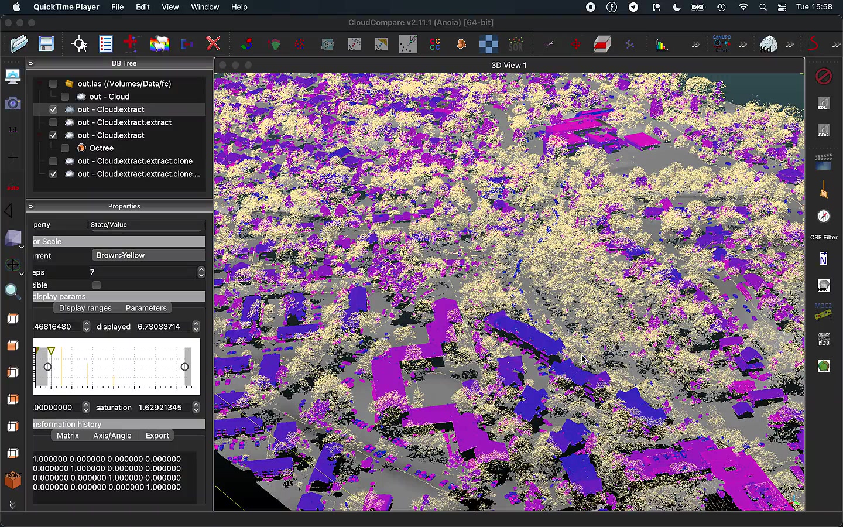
Task: Enable the Octree checkbox
Action: pos(65,148)
